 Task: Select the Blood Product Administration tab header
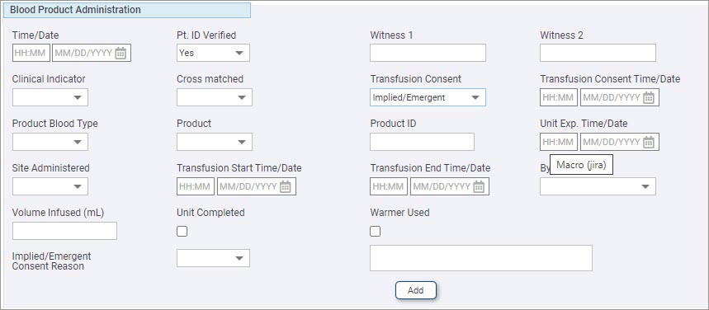(x=127, y=10)
